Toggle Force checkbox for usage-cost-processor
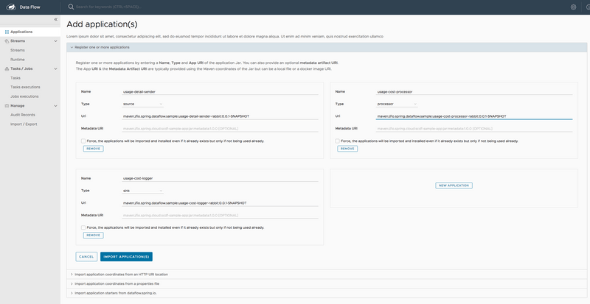This screenshot has height=304, width=590. coord(338,141)
